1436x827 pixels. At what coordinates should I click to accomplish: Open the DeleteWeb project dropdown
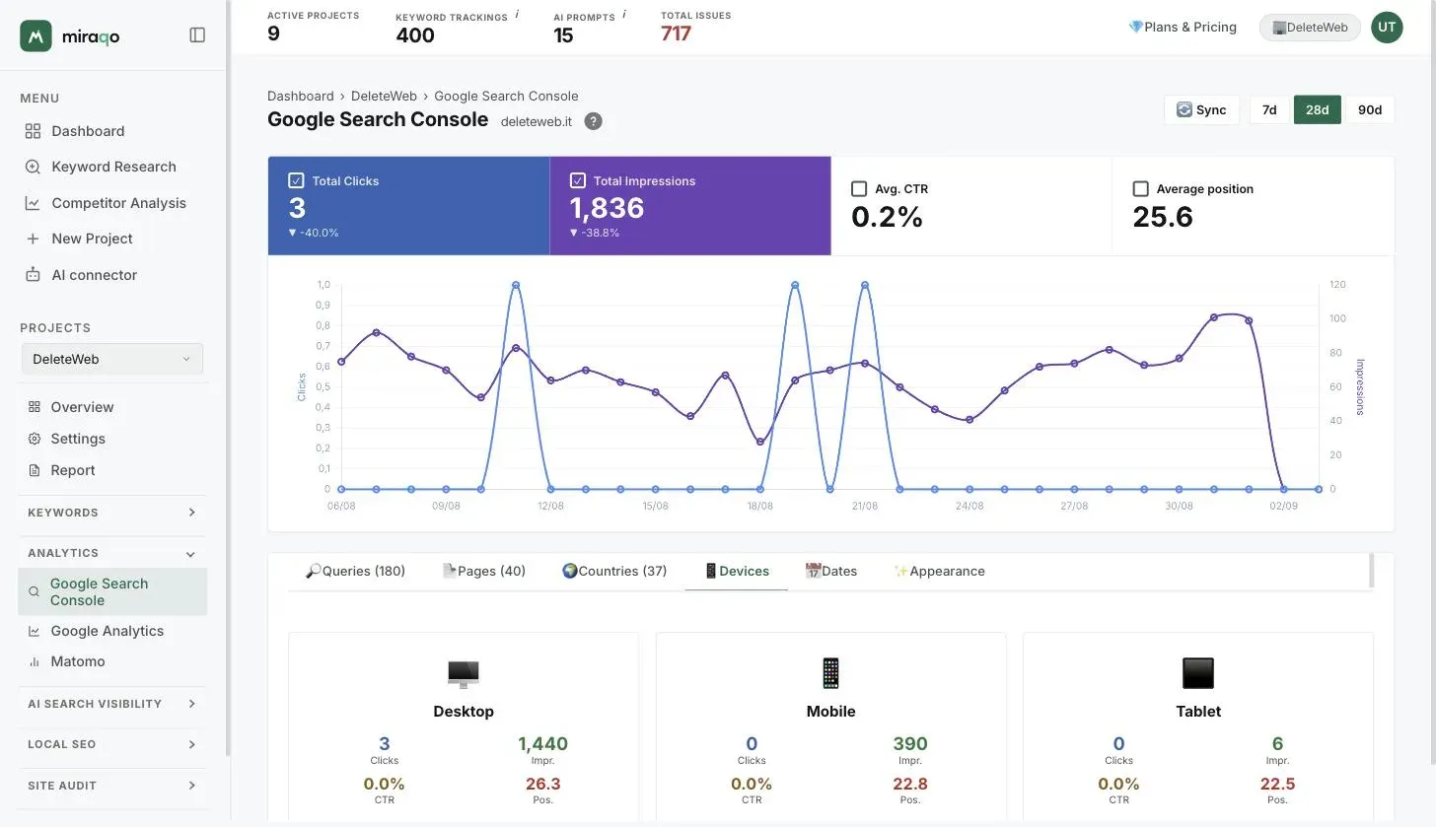pyautogui.click(x=112, y=359)
